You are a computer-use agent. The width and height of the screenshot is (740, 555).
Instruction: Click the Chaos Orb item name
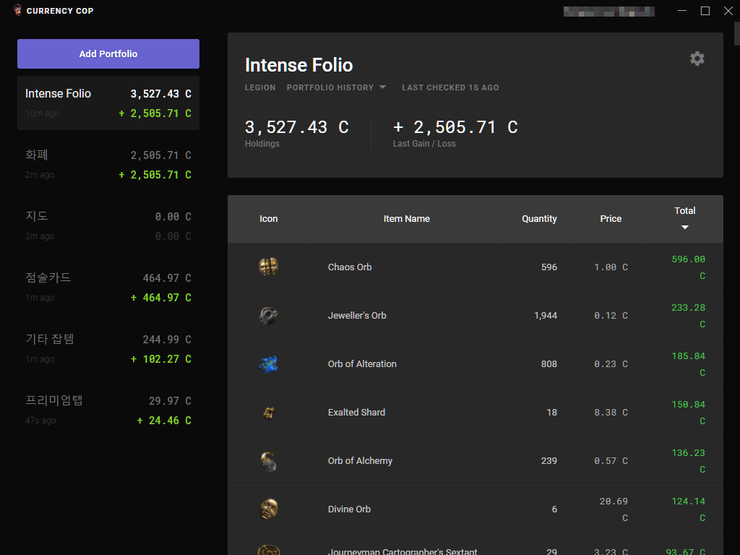tap(350, 267)
